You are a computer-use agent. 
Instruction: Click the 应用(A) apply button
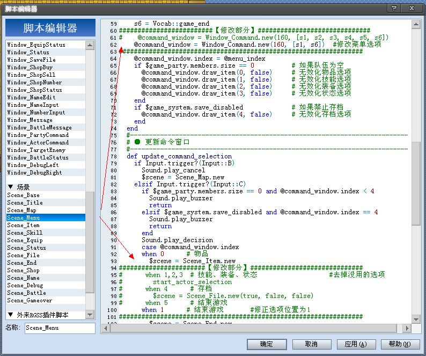click(356, 344)
